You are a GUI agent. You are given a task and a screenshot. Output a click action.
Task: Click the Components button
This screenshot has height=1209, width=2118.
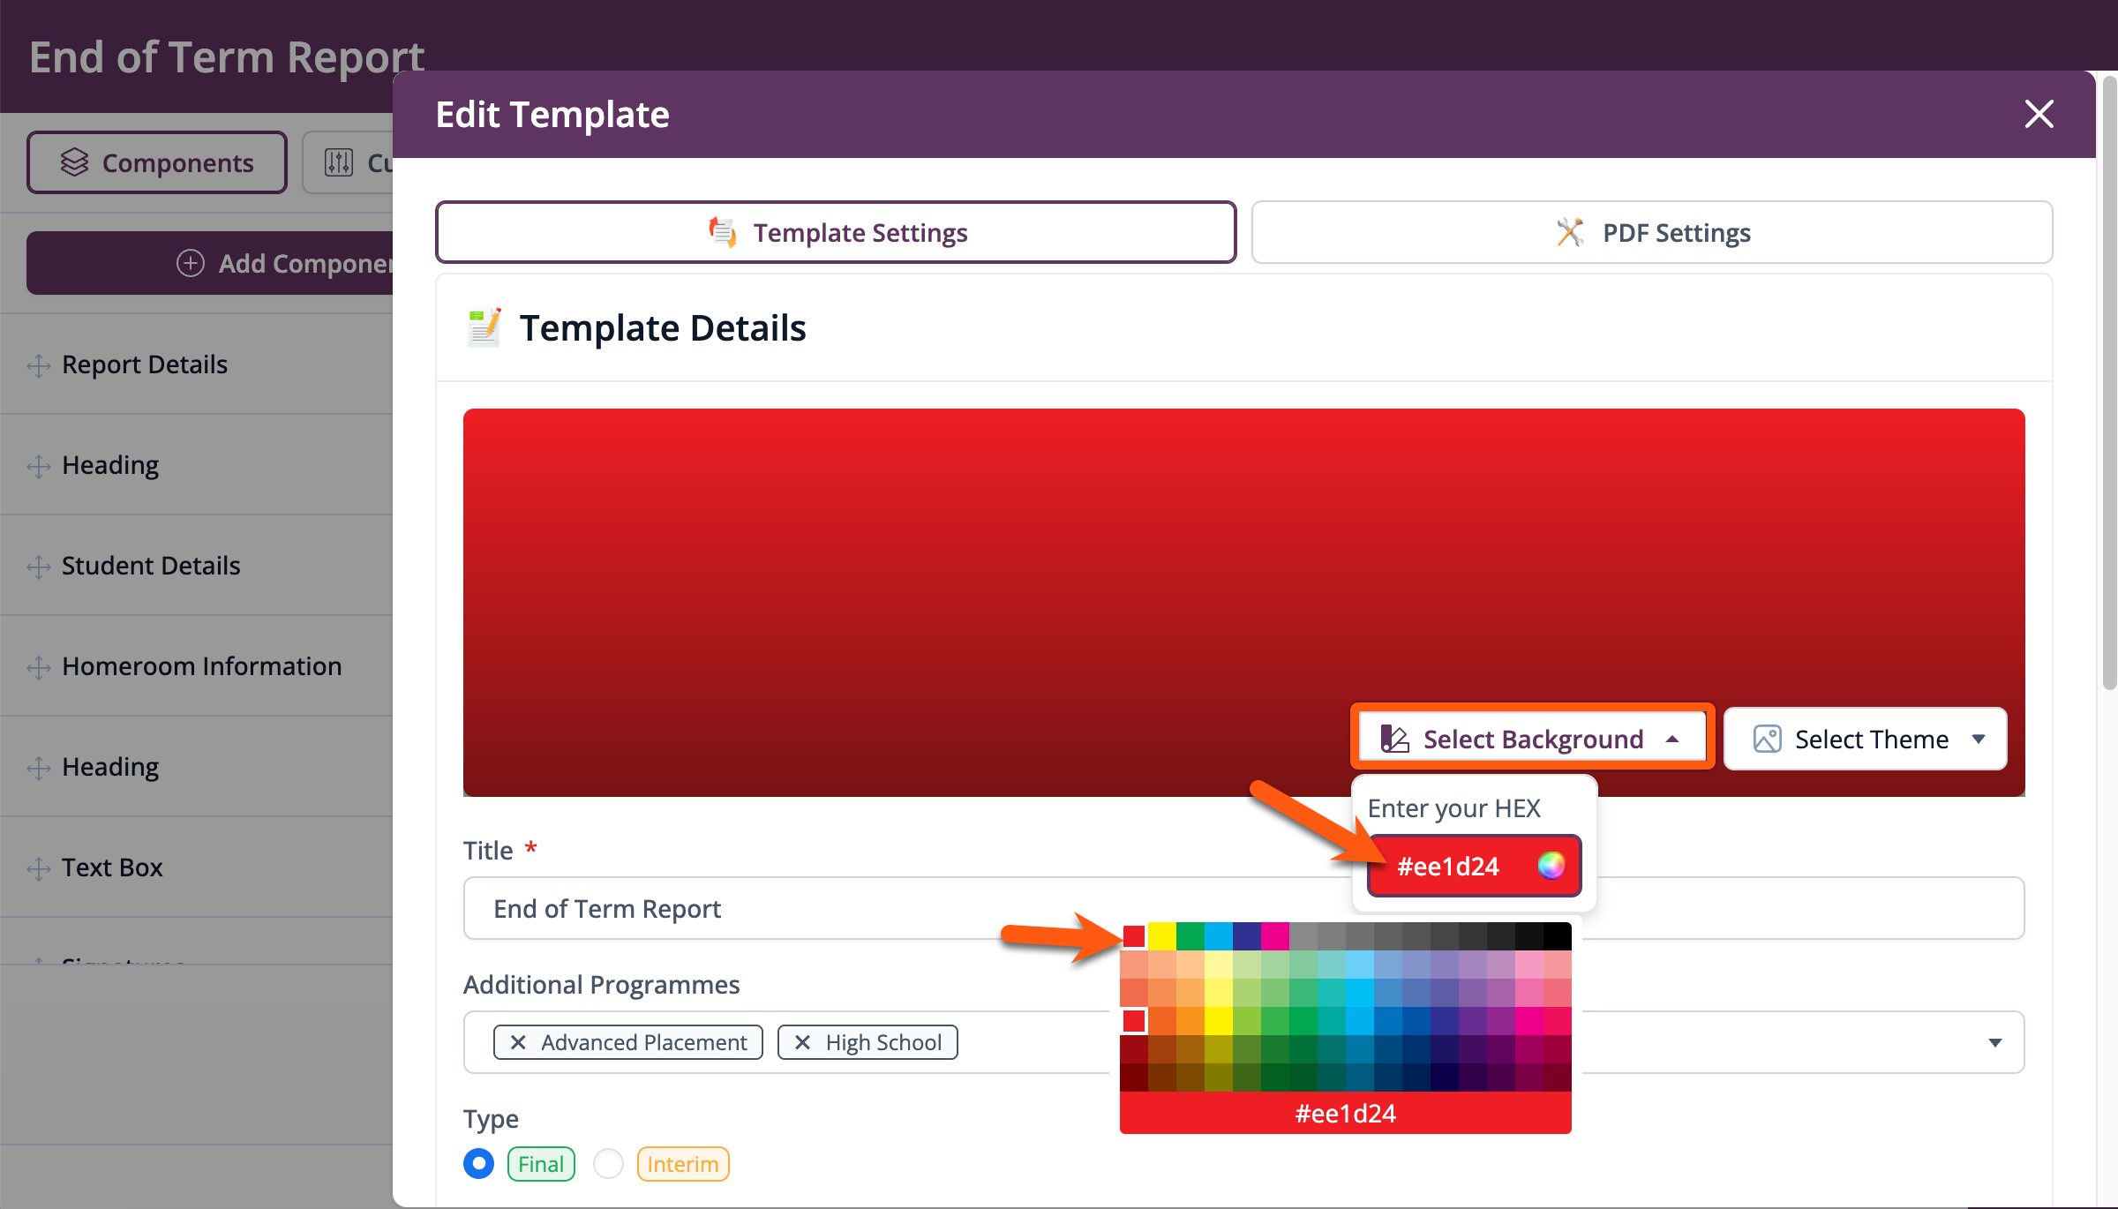(x=157, y=162)
